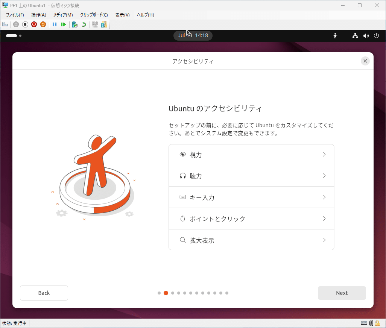Click the 状態: 実行中 status bar text
This screenshot has width=386, height=328.
[14, 323]
